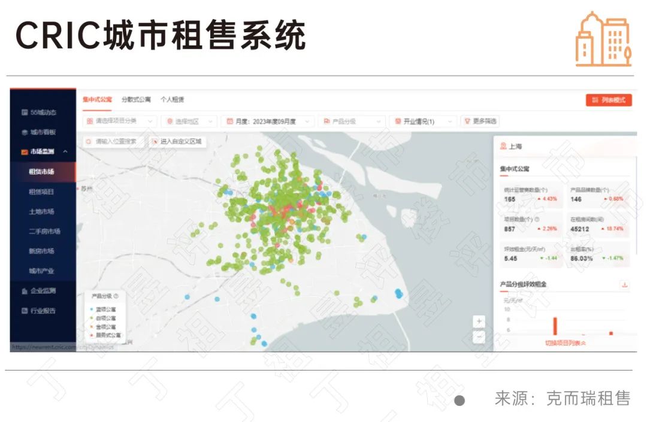Select 新房市场 in the sidebar
This screenshot has height=422, width=647.
click(x=43, y=251)
